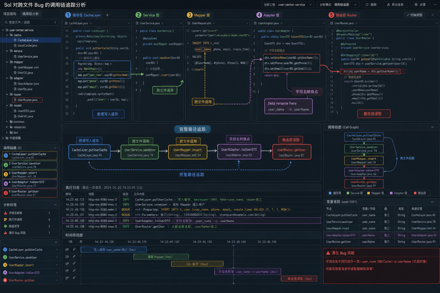Image resolution: width=440 pixels, height=293 pixels.
Task: Close the UserRouter.java editor tab
Action: tap(356, 23)
